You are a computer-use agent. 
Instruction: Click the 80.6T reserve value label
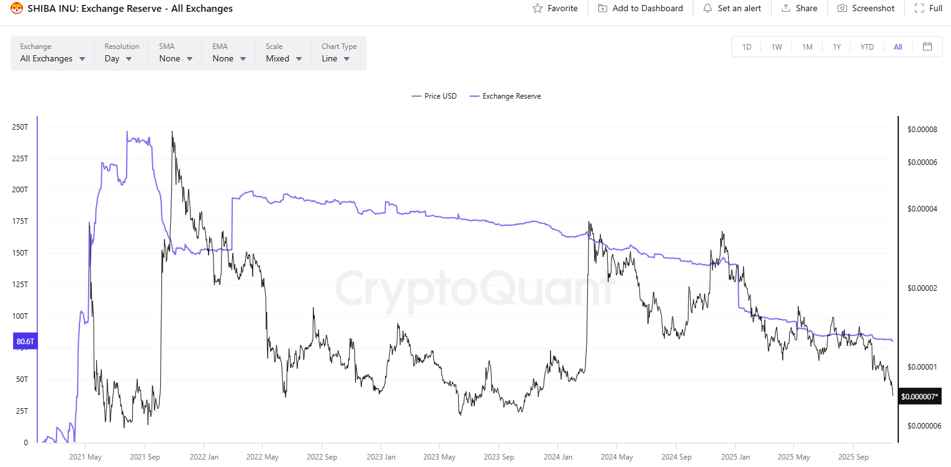tap(25, 340)
